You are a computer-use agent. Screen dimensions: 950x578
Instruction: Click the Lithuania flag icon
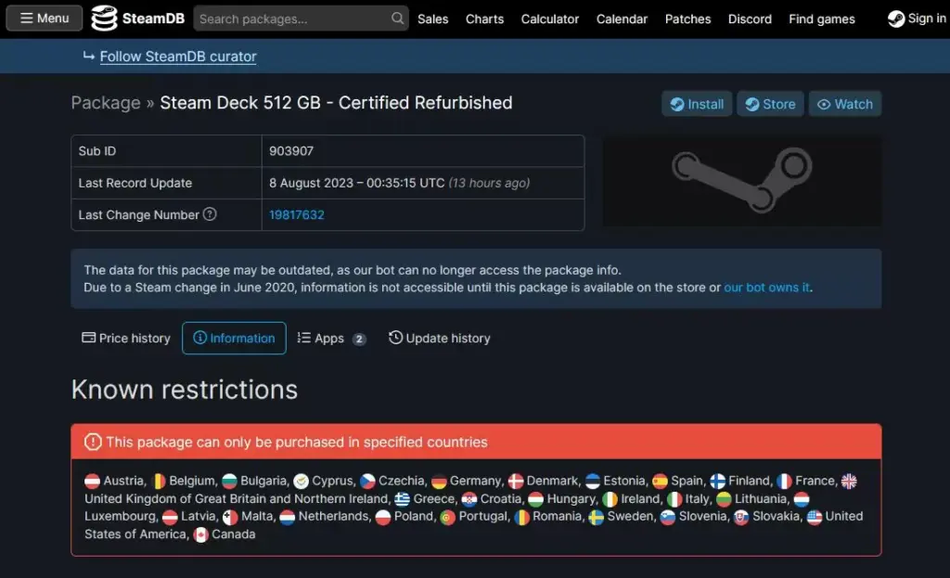tap(724, 500)
